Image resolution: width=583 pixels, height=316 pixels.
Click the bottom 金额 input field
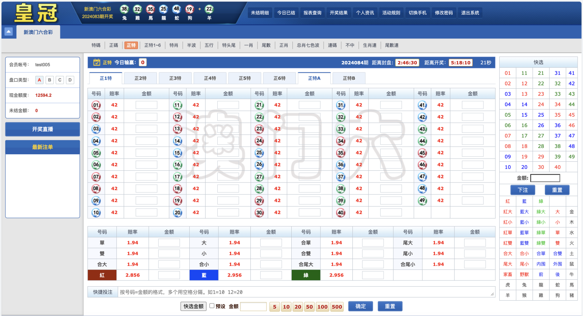tap(253, 306)
